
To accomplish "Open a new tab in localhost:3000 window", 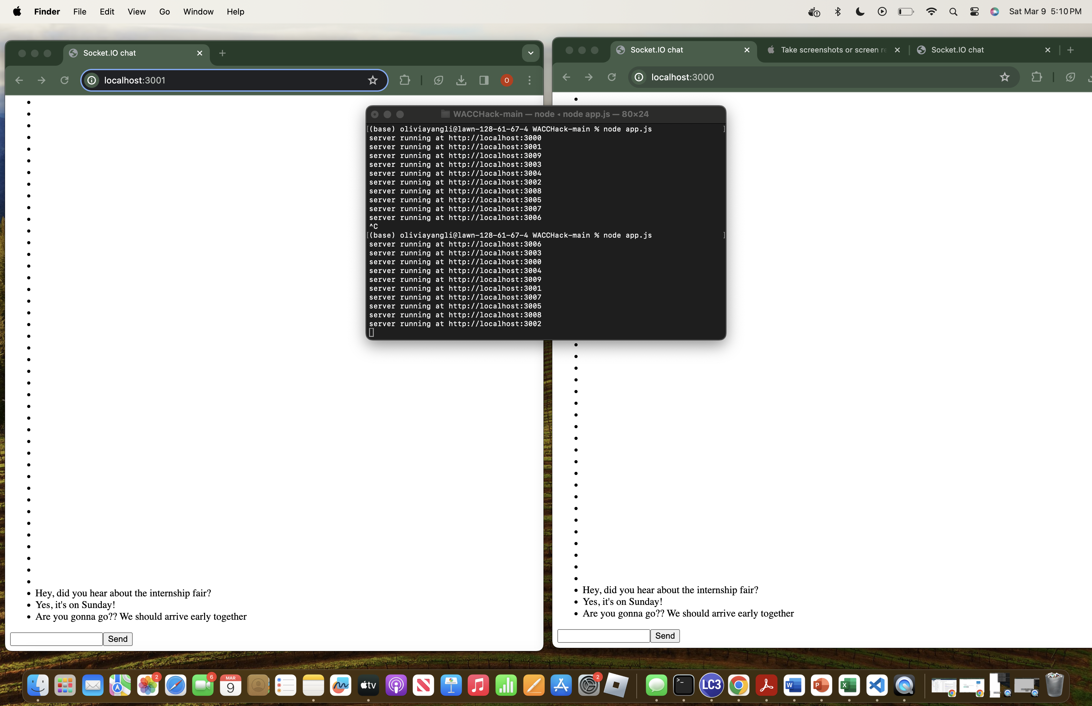I will coord(1070,50).
